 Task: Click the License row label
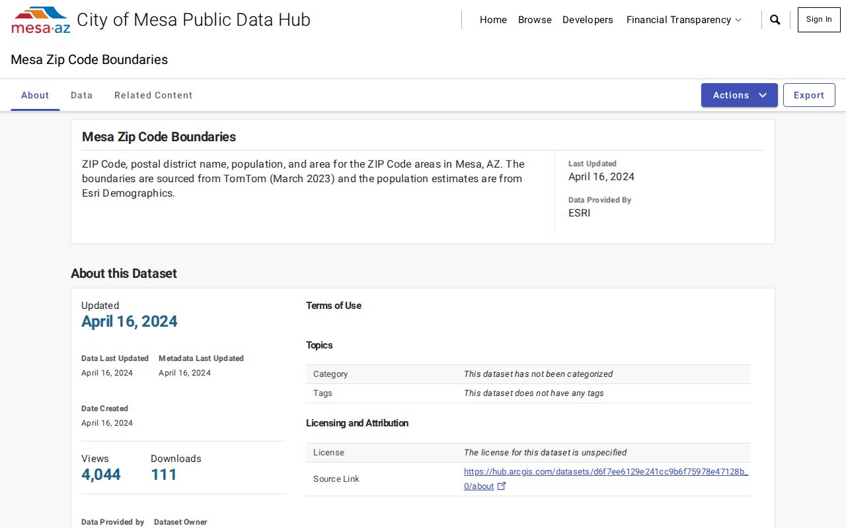coord(328,453)
